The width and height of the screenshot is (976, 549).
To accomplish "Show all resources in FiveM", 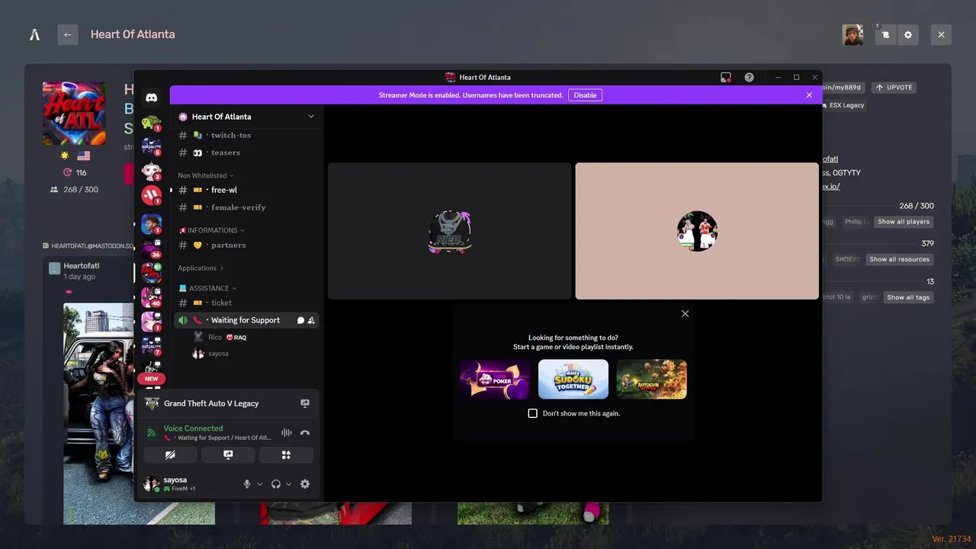I will (x=900, y=259).
